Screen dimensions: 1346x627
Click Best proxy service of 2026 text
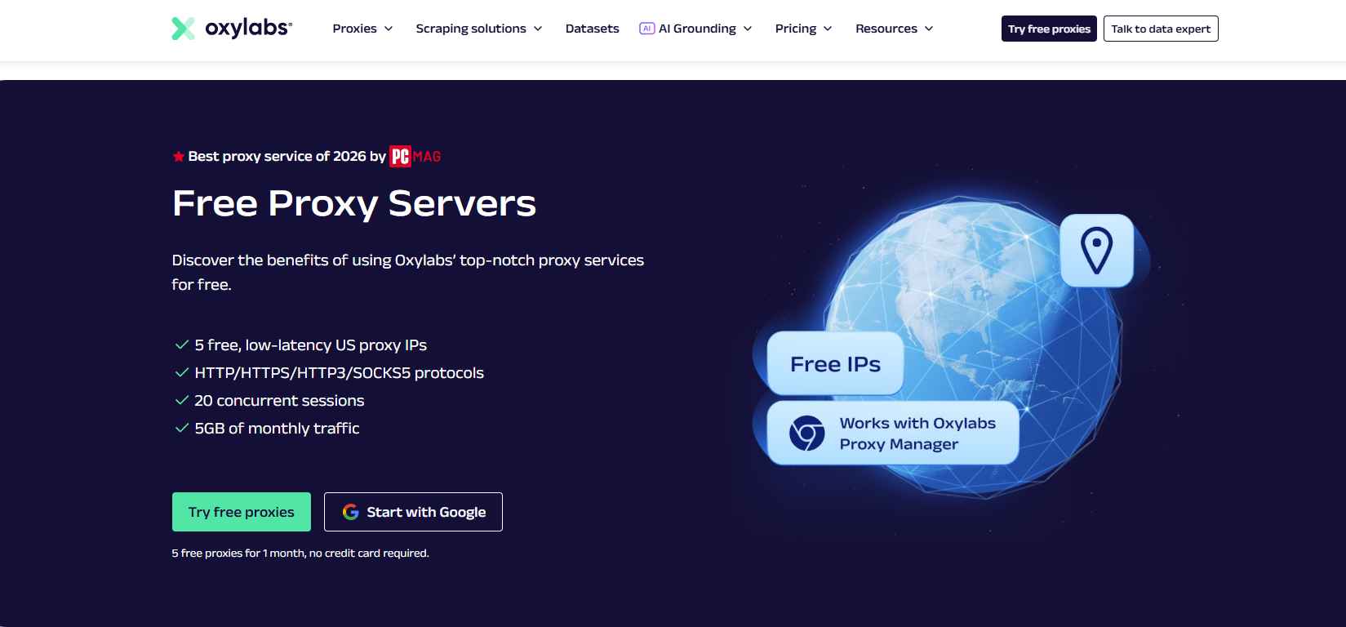tap(287, 156)
